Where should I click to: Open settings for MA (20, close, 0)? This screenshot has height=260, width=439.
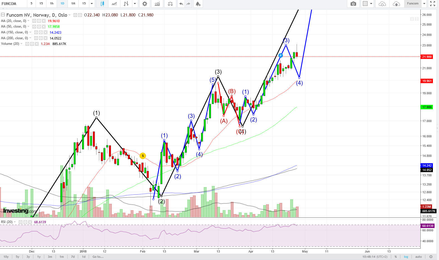[x=39, y=21]
